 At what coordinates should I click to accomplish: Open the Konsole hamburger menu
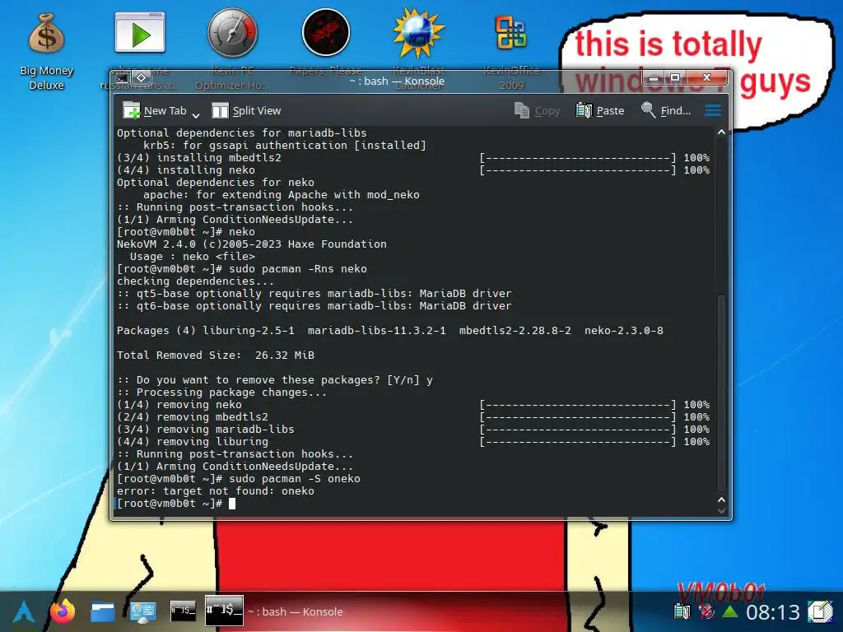tap(713, 111)
